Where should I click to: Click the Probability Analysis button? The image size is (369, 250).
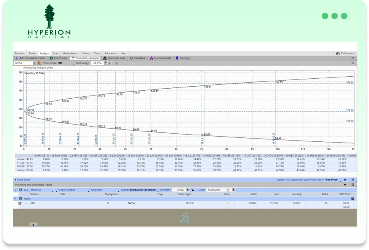[85, 58]
